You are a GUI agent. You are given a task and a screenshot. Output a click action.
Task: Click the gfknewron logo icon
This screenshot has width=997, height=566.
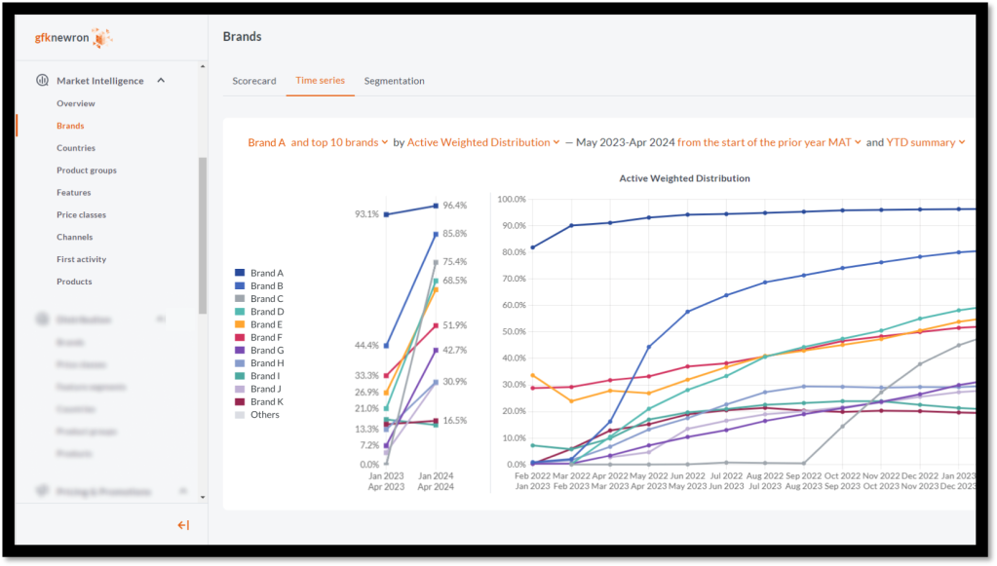tap(101, 38)
